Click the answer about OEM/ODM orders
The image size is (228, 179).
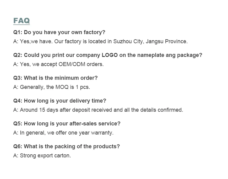tap(58, 64)
